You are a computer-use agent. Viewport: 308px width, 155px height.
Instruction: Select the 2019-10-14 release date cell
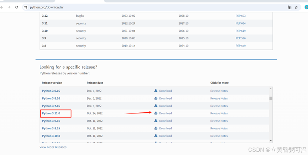point(128,46)
